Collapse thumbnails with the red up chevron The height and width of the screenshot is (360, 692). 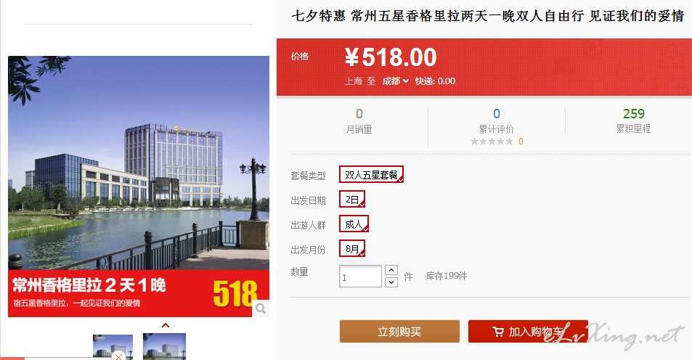coord(166,325)
